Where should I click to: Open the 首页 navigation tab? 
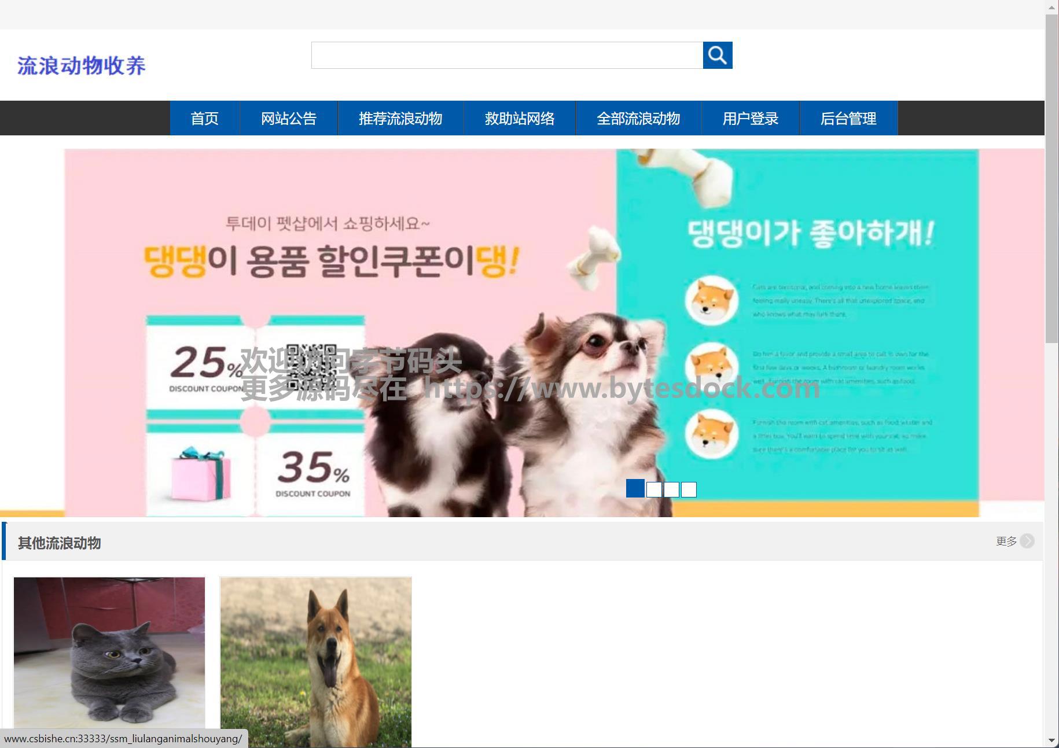tap(204, 118)
